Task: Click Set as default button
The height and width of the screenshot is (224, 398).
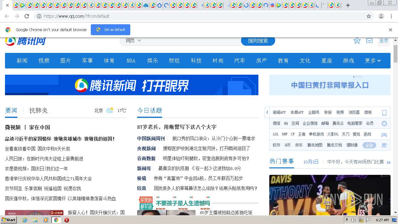Action: [x=110, y=30]
